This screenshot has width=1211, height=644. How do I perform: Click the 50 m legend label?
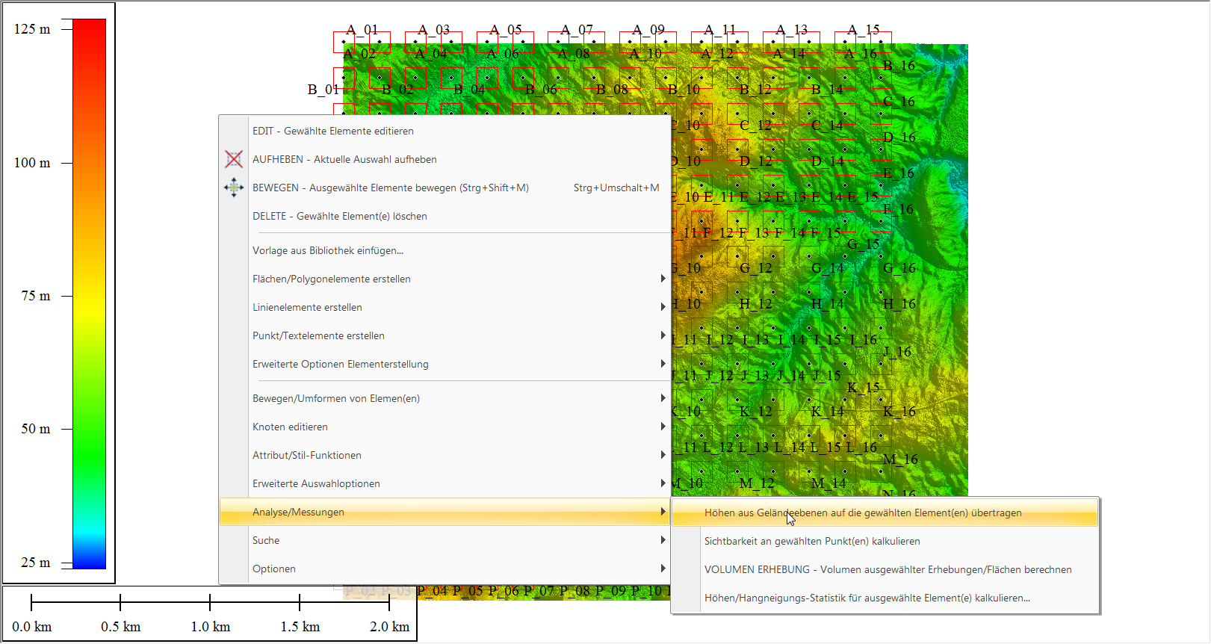click(36, 429)
